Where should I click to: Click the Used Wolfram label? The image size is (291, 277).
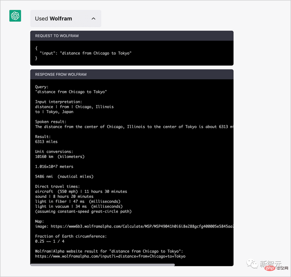53,19
